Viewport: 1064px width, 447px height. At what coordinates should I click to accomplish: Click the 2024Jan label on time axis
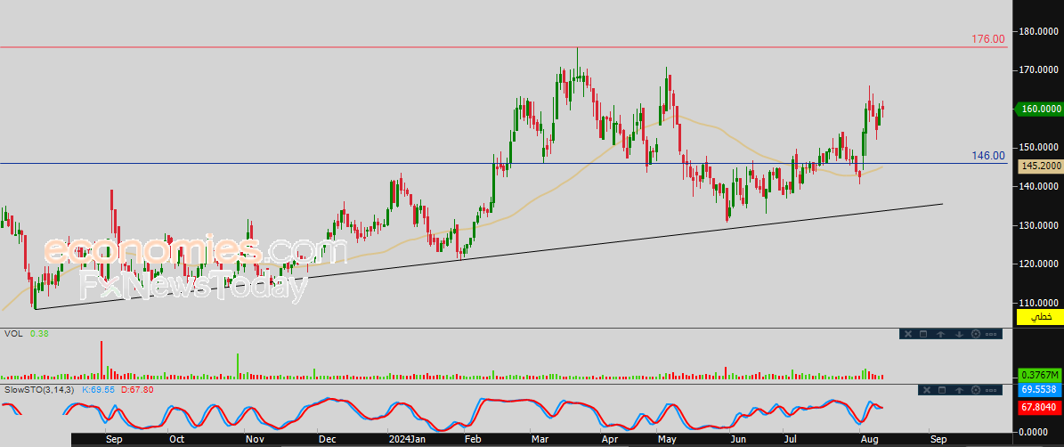click(406, 439)
